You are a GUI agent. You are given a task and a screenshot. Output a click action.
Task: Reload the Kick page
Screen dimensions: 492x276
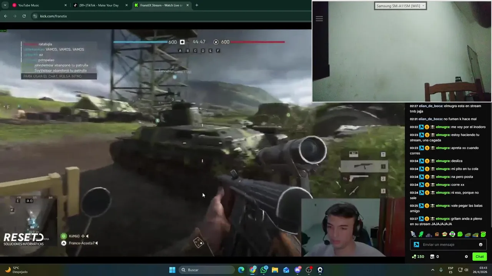[24, 16]
